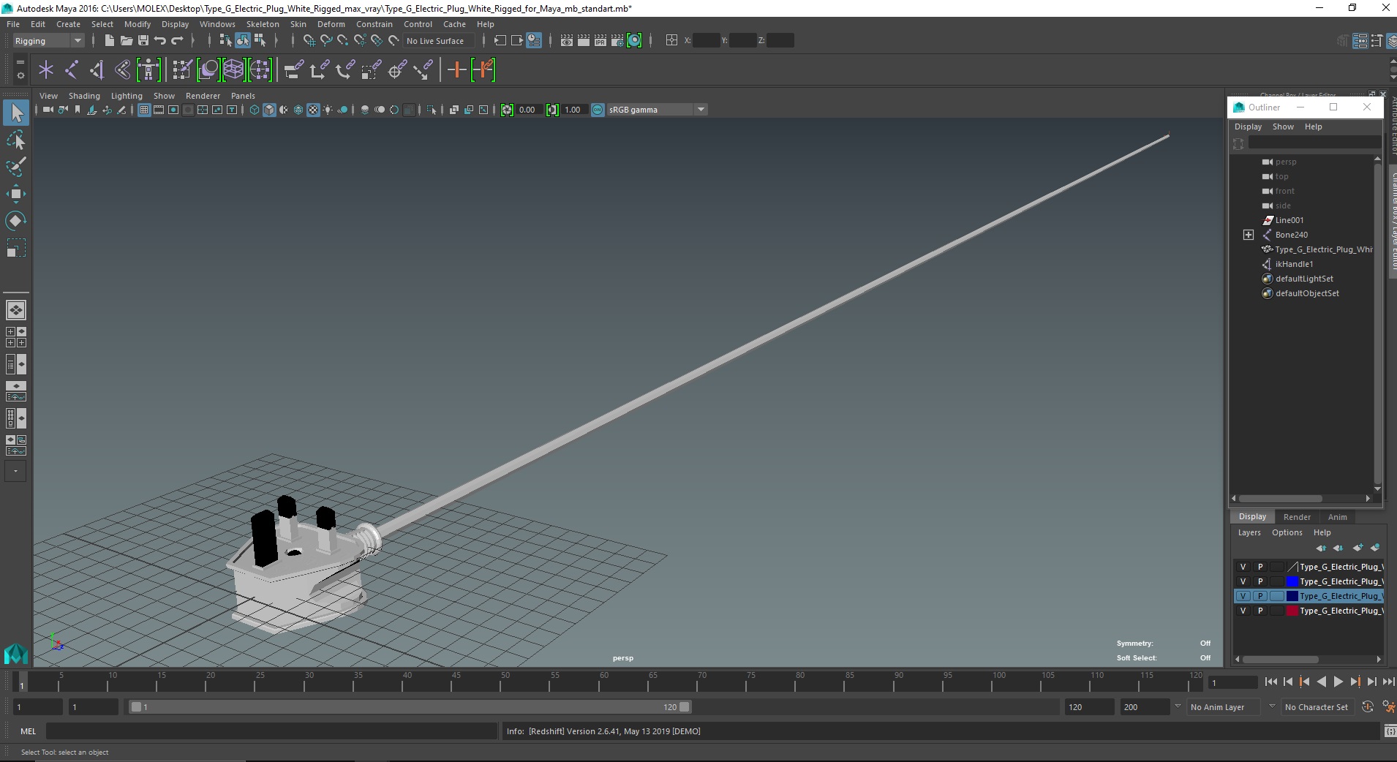Image resolution: width=1397 pixels, height=762 pixels.
Task: Select Line001 in the Outliner
Action: point(1289,220)
